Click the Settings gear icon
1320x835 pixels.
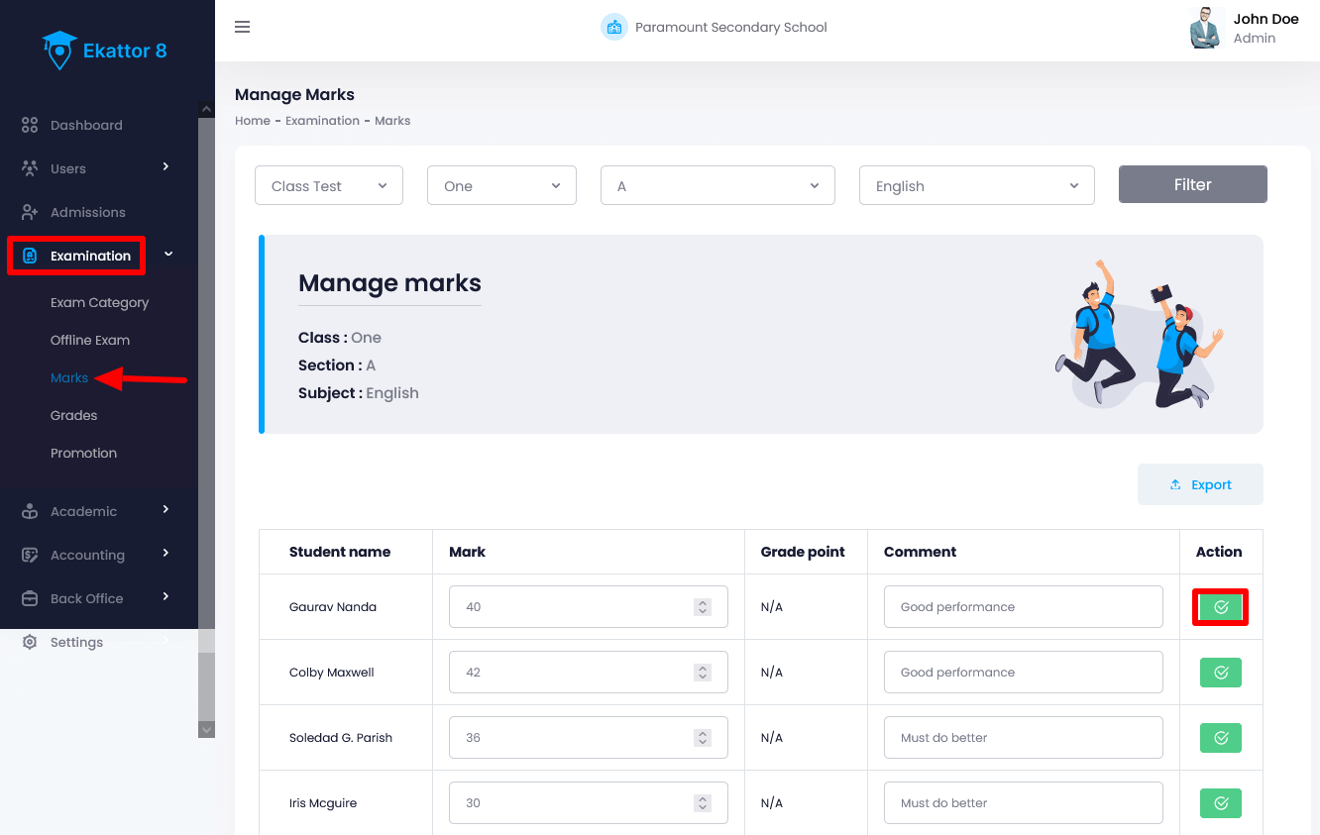[30, 643]
